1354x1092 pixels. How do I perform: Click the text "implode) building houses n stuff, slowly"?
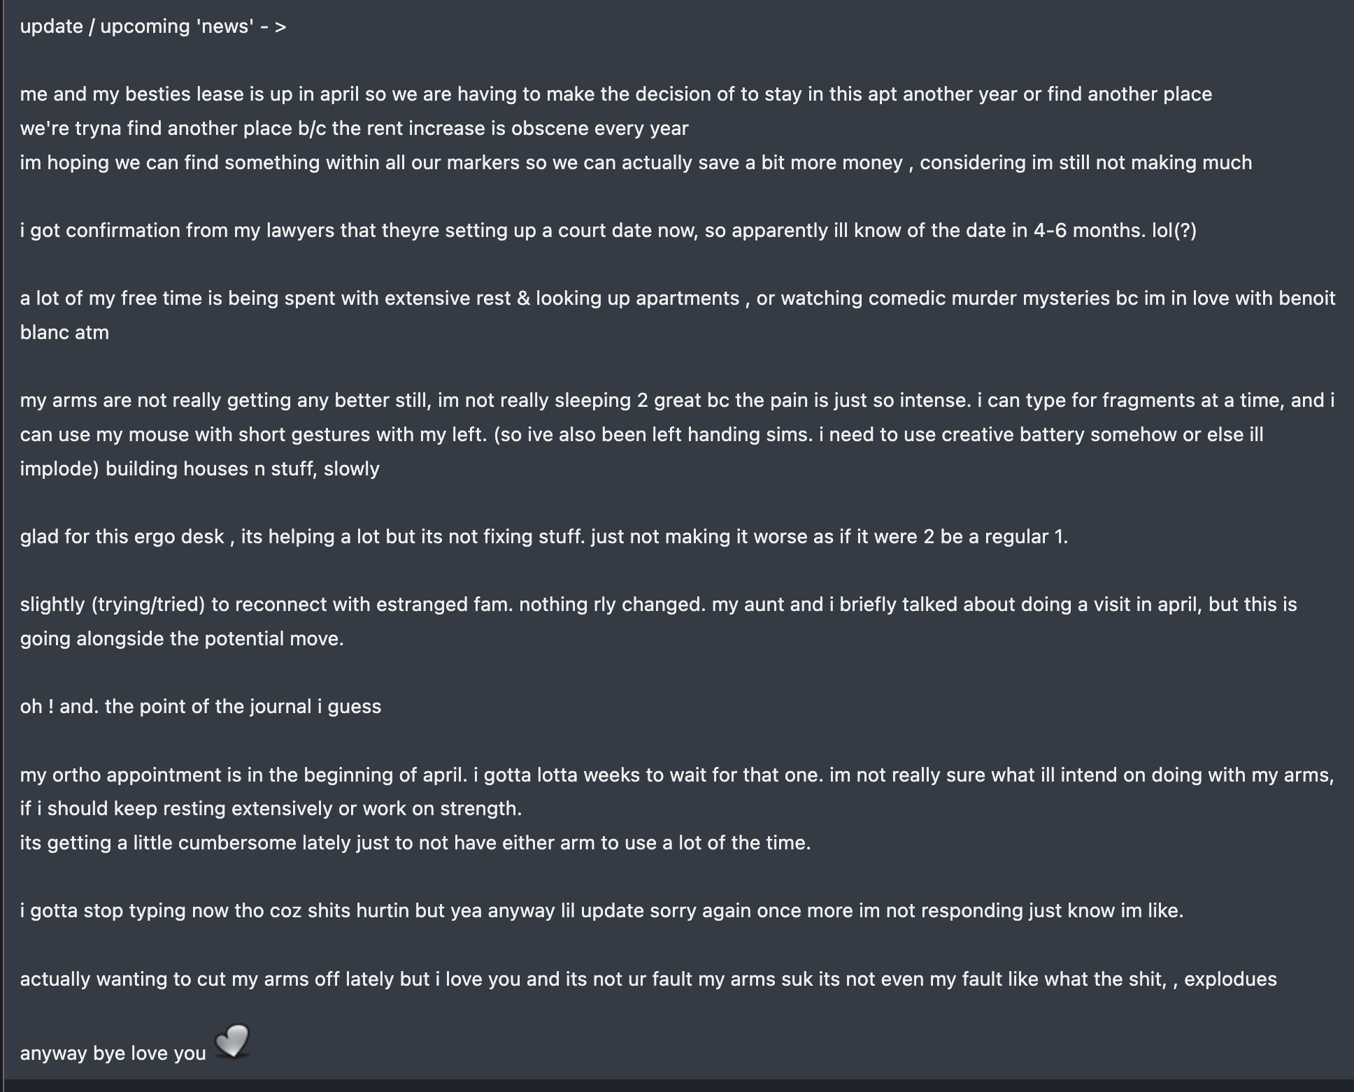[x=199, y=469]
